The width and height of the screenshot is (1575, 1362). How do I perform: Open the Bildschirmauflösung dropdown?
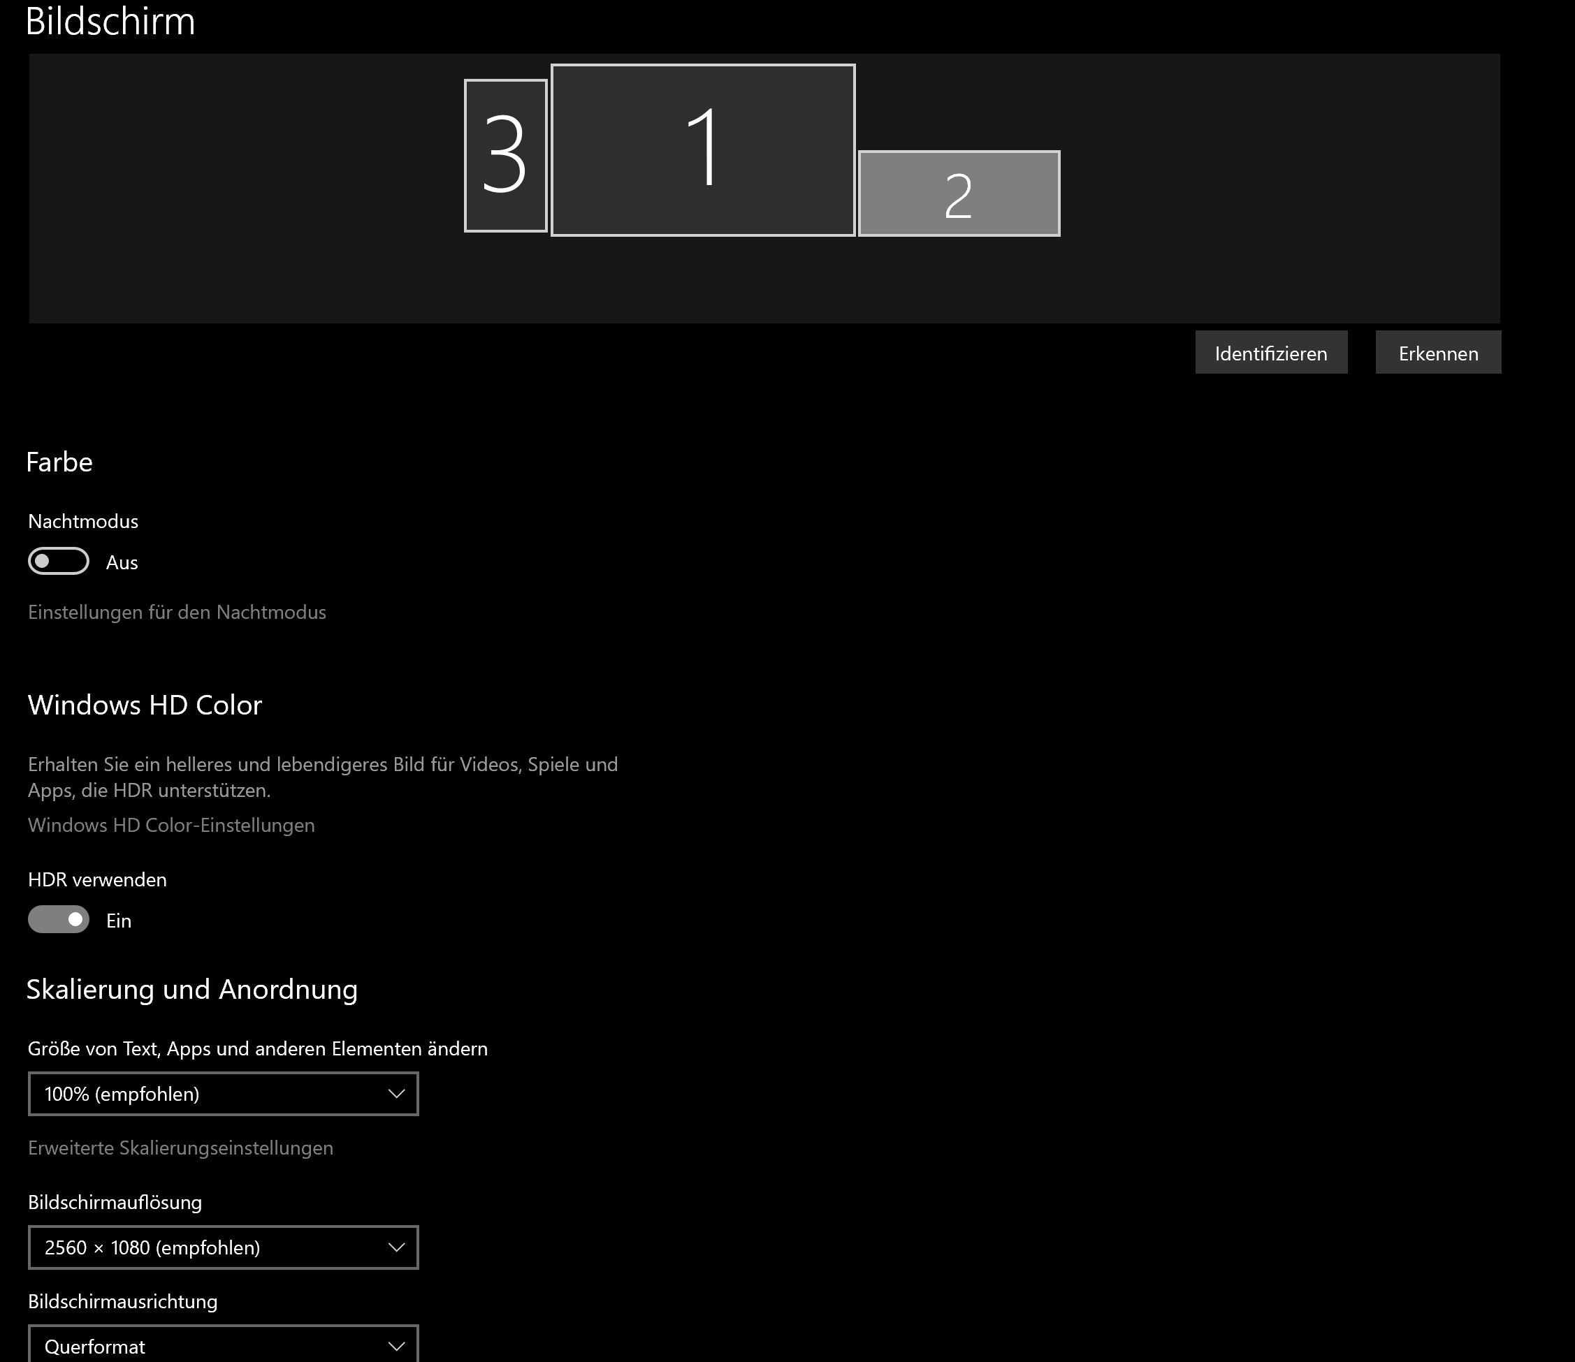pyautogui.click(x=223, y=1247)
